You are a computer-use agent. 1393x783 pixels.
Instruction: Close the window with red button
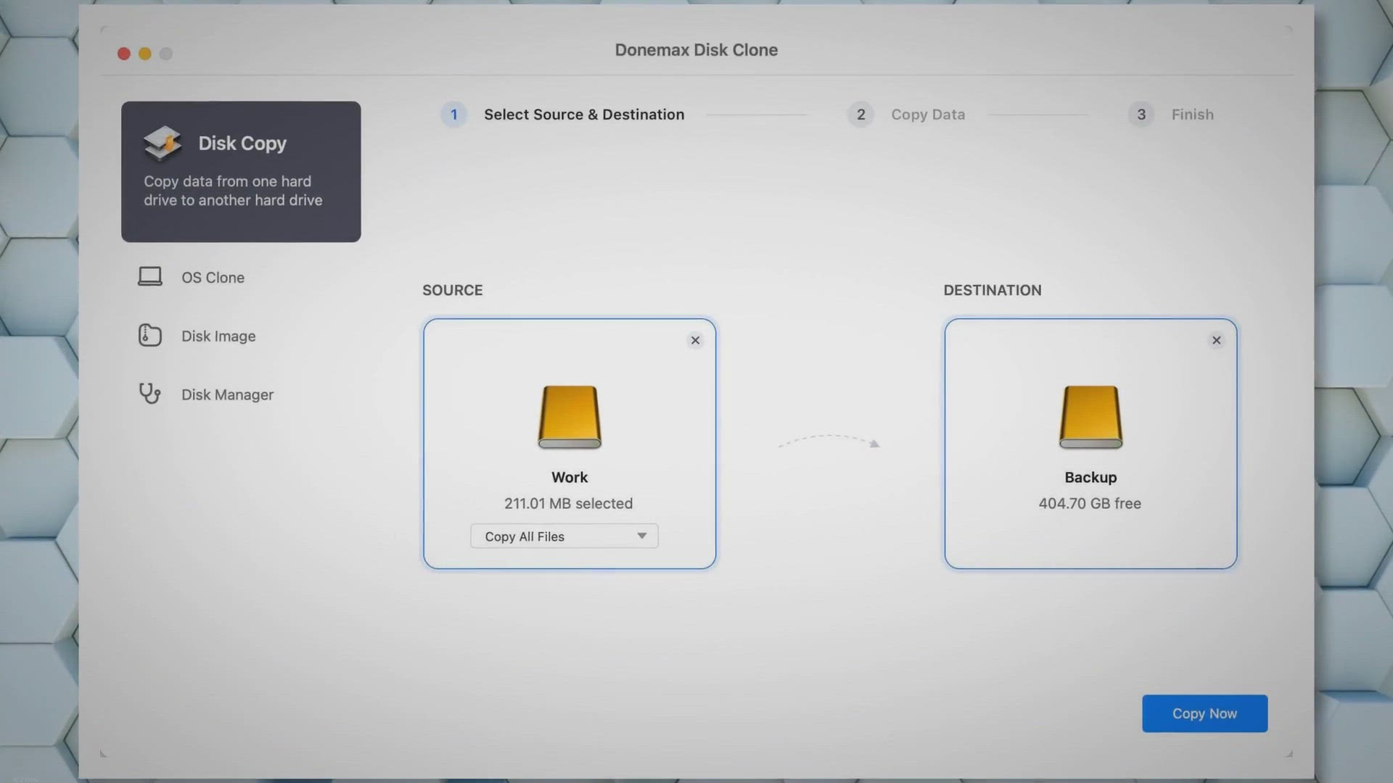click(x=124, y=54)
